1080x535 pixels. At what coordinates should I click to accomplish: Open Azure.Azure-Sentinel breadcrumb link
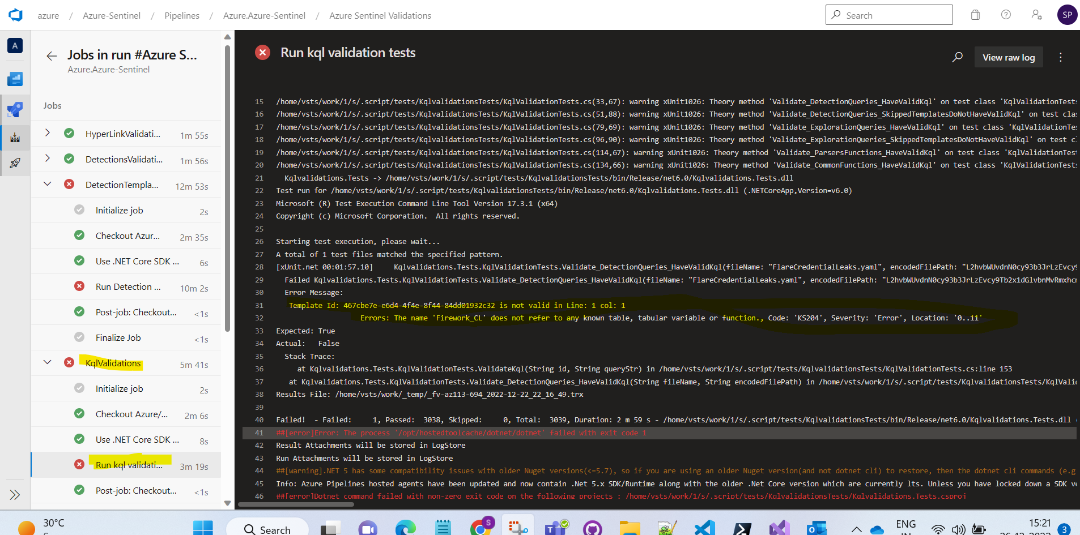click(264, 15)
